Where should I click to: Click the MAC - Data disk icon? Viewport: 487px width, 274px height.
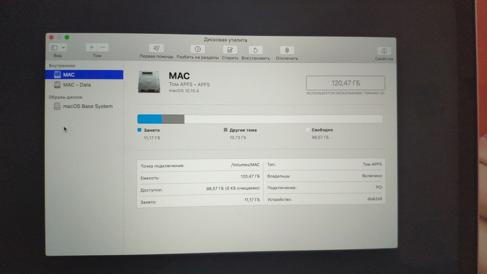point(57,85)
